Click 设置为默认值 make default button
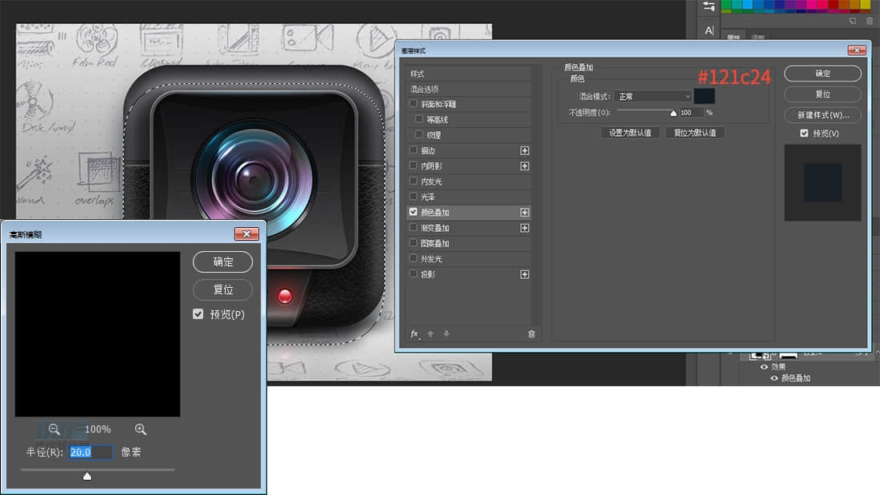This screenshot has height=495, width=880. [630, 133]
